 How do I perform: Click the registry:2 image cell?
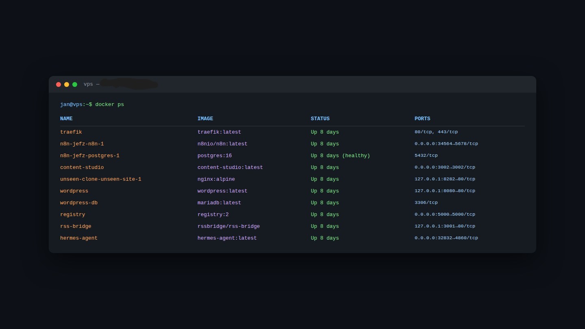tap(213, 214)
